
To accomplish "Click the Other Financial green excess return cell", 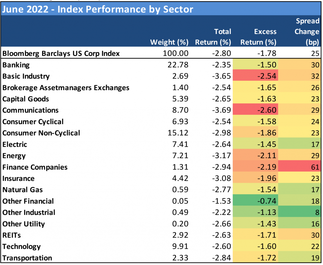I will point(255,201).
